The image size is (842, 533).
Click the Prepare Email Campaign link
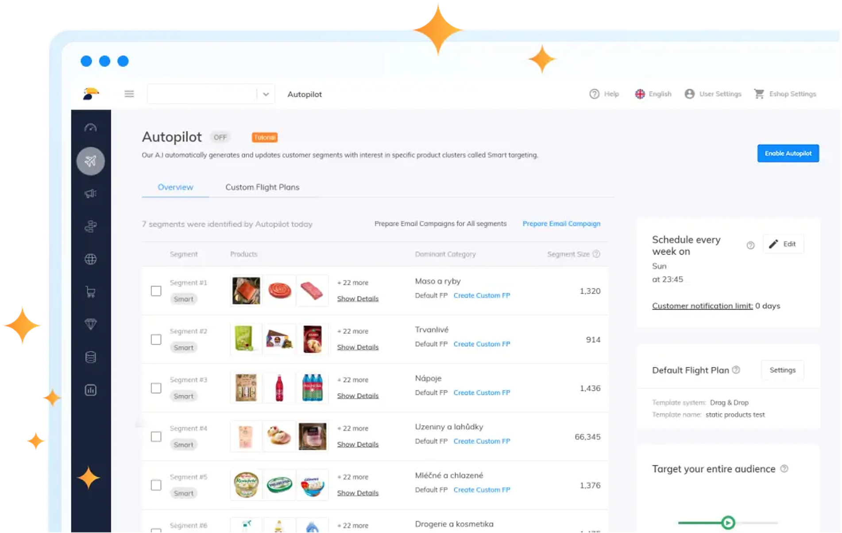click(561, 224)
